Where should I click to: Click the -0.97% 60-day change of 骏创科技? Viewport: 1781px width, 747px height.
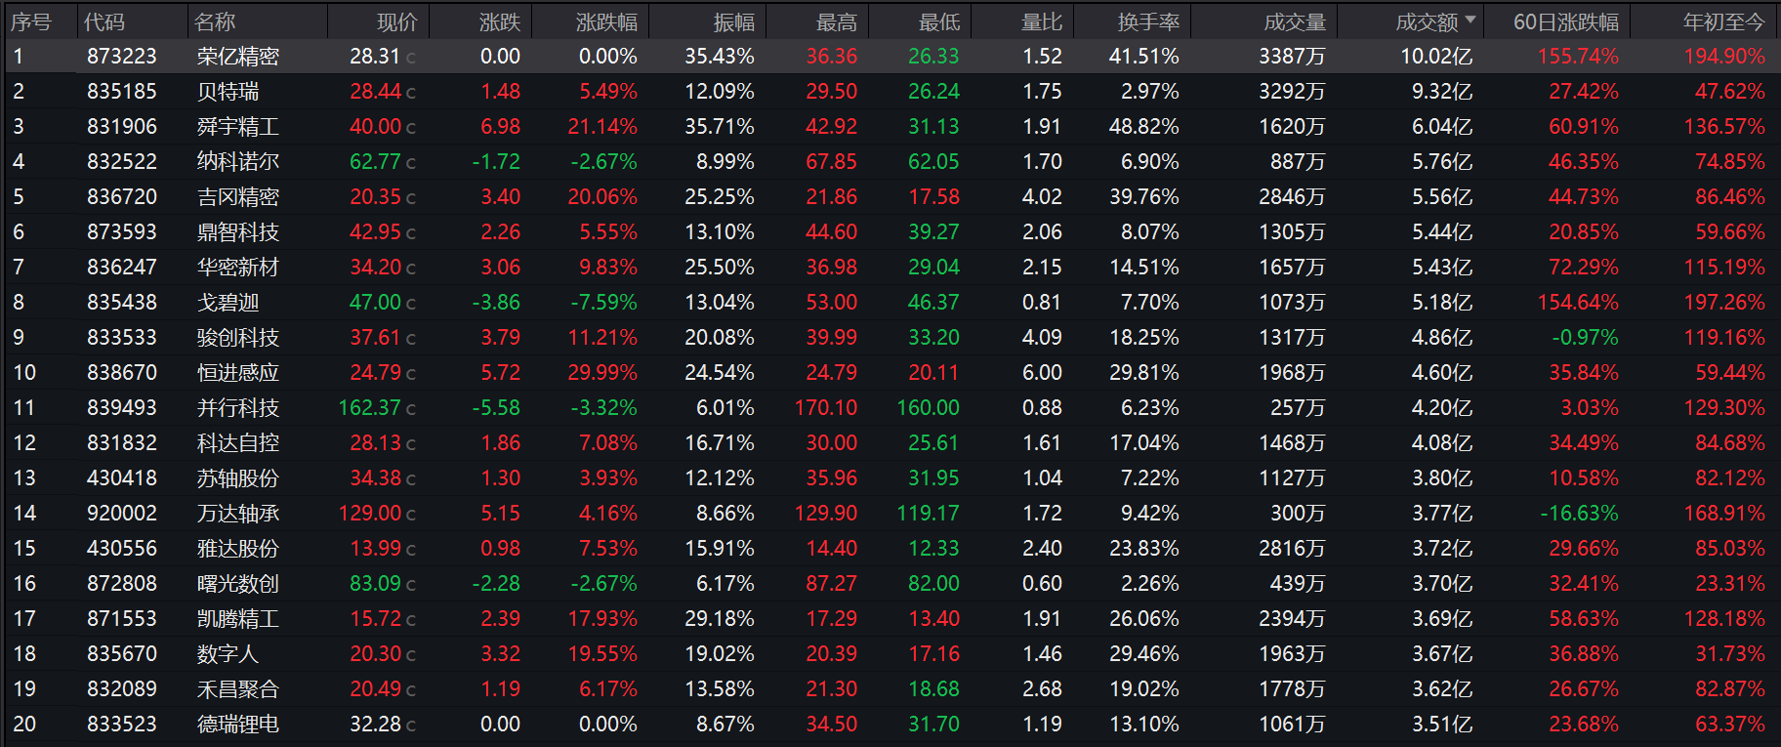[x=1586, y=338]
